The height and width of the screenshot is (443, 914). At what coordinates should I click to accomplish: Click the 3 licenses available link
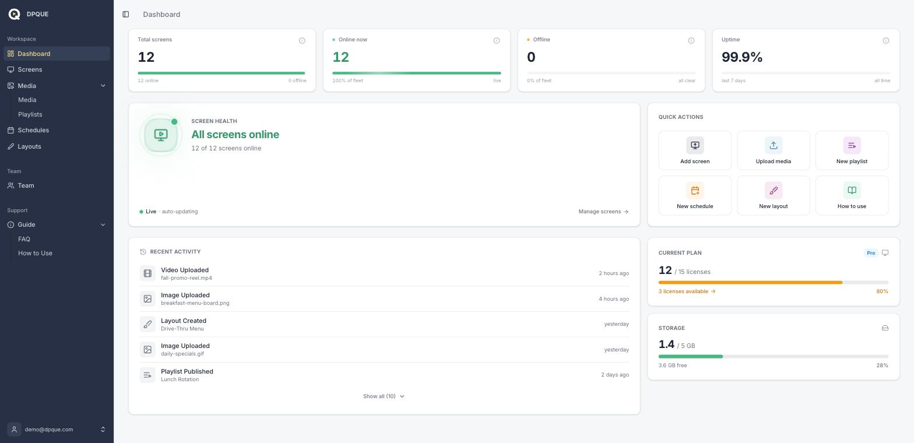(687, 291)
